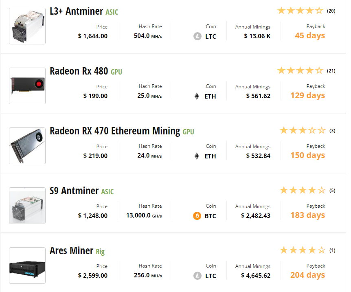The width and height of the screenshot is (351, 292).
Task: Click the 45 days payback value
Action: 310,35
